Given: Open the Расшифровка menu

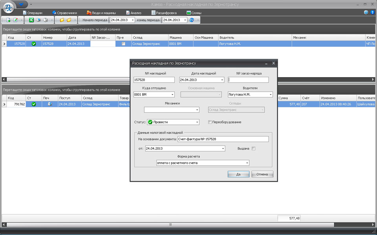Looking at the screenshot, I should pyautogui.click(x=164, y=13).
